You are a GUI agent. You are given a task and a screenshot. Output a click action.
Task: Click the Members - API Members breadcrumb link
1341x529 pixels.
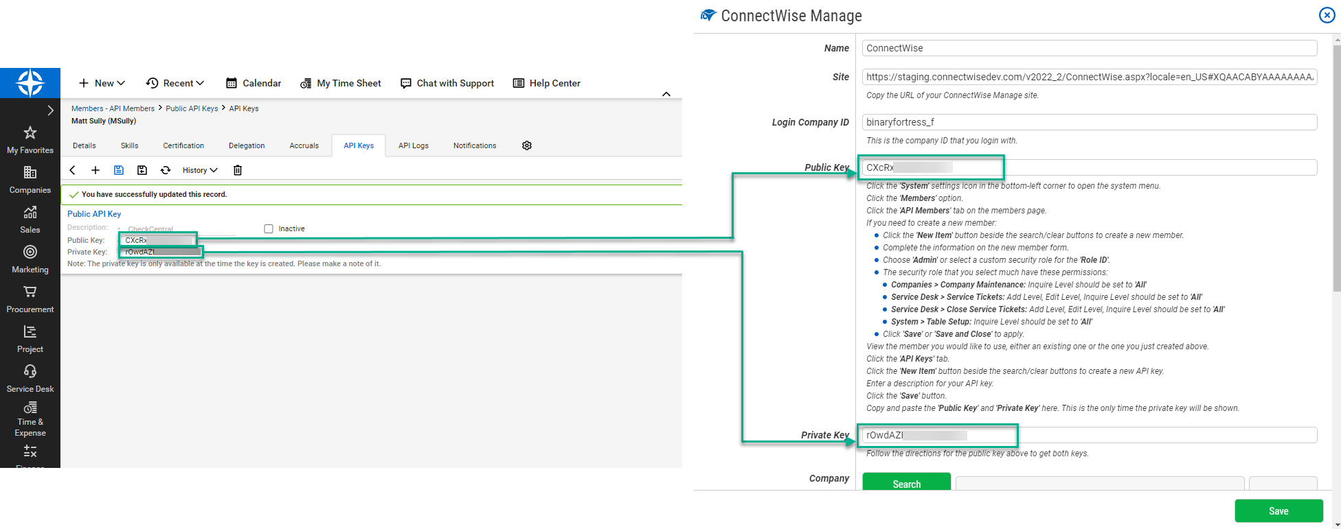point(113,108)
